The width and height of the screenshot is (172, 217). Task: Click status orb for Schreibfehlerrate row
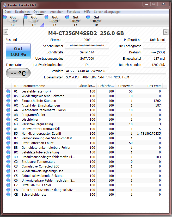(x=8, y=194)
